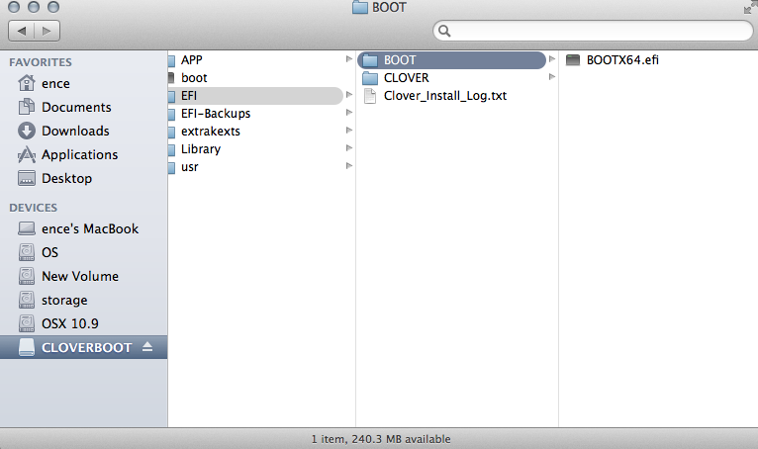758x449 pixels.
Task: Select Clover_Install_Log.txt file name
Action: 445,96
